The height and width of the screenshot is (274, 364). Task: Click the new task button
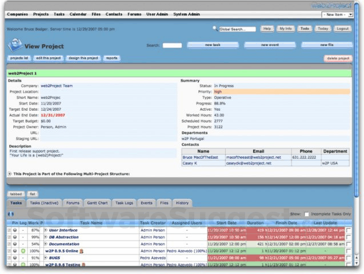213,45
